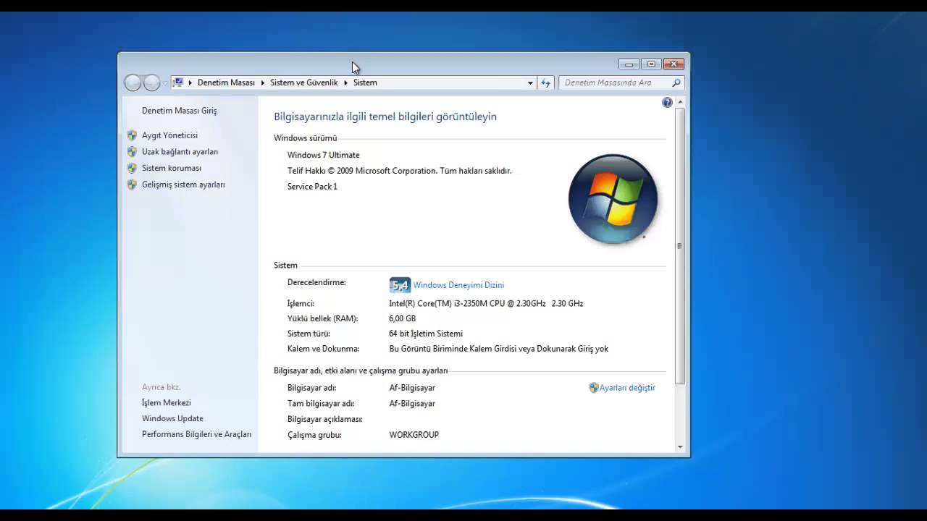Viewport: 927px width, 521px height.
Task: Open Denetim Masası Giriş link
Action: [x=179, y=111]
